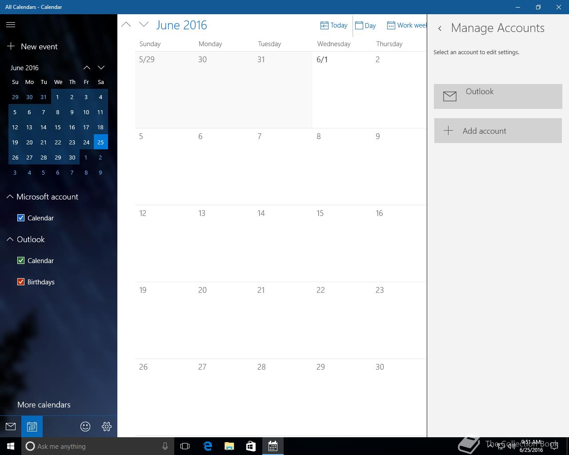569x455 pixels.
Task: Switch to Work week view
Action: click(x=406, y=25)
